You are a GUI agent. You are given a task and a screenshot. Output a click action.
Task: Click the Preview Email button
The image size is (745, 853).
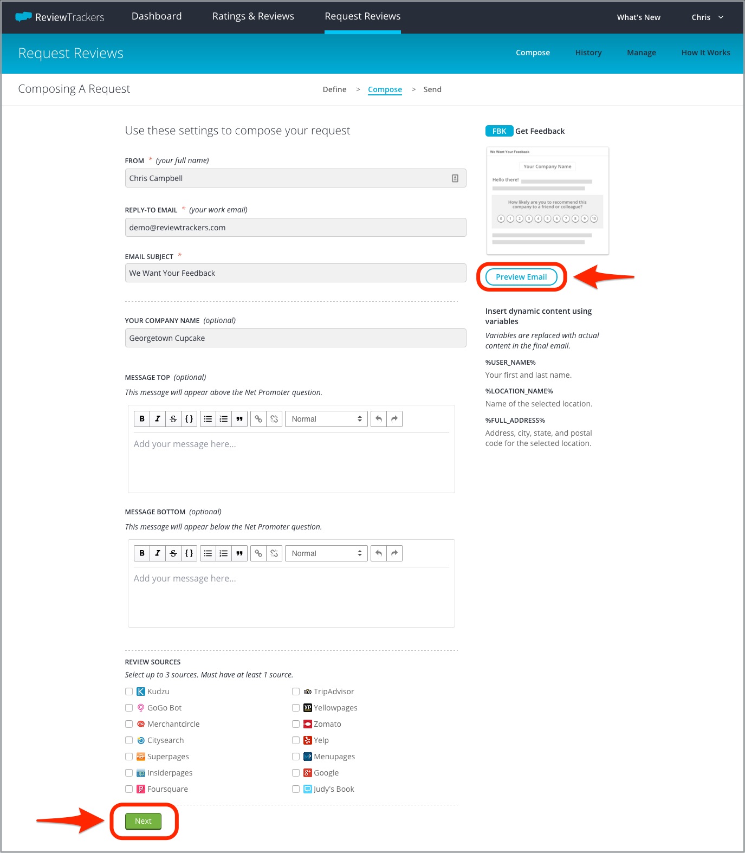click(x=521, y=277)
